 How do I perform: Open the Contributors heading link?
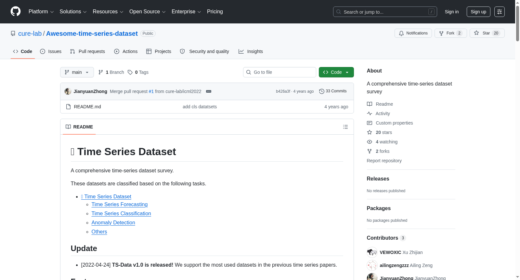coord(386,238)
